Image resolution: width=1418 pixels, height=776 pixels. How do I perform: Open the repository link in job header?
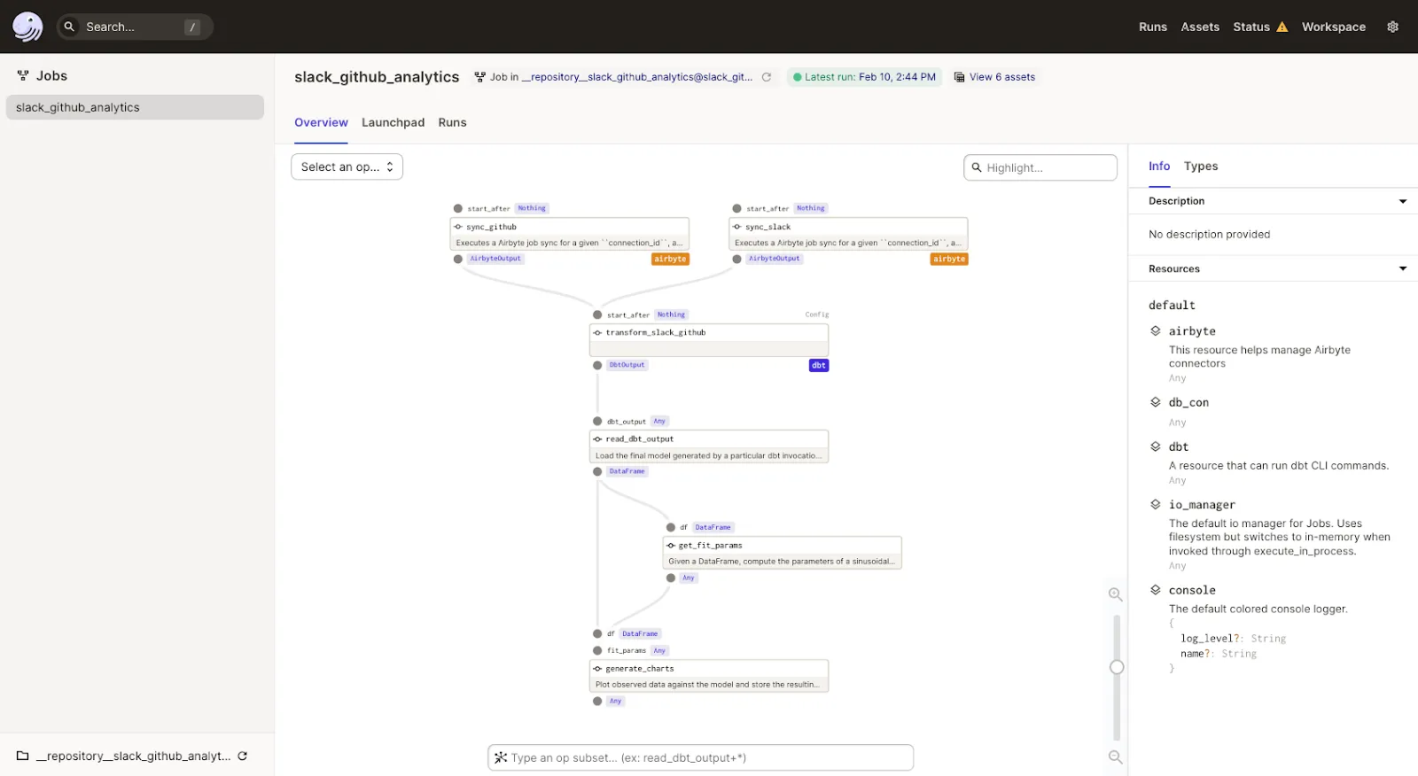click(x=637, y=77)
